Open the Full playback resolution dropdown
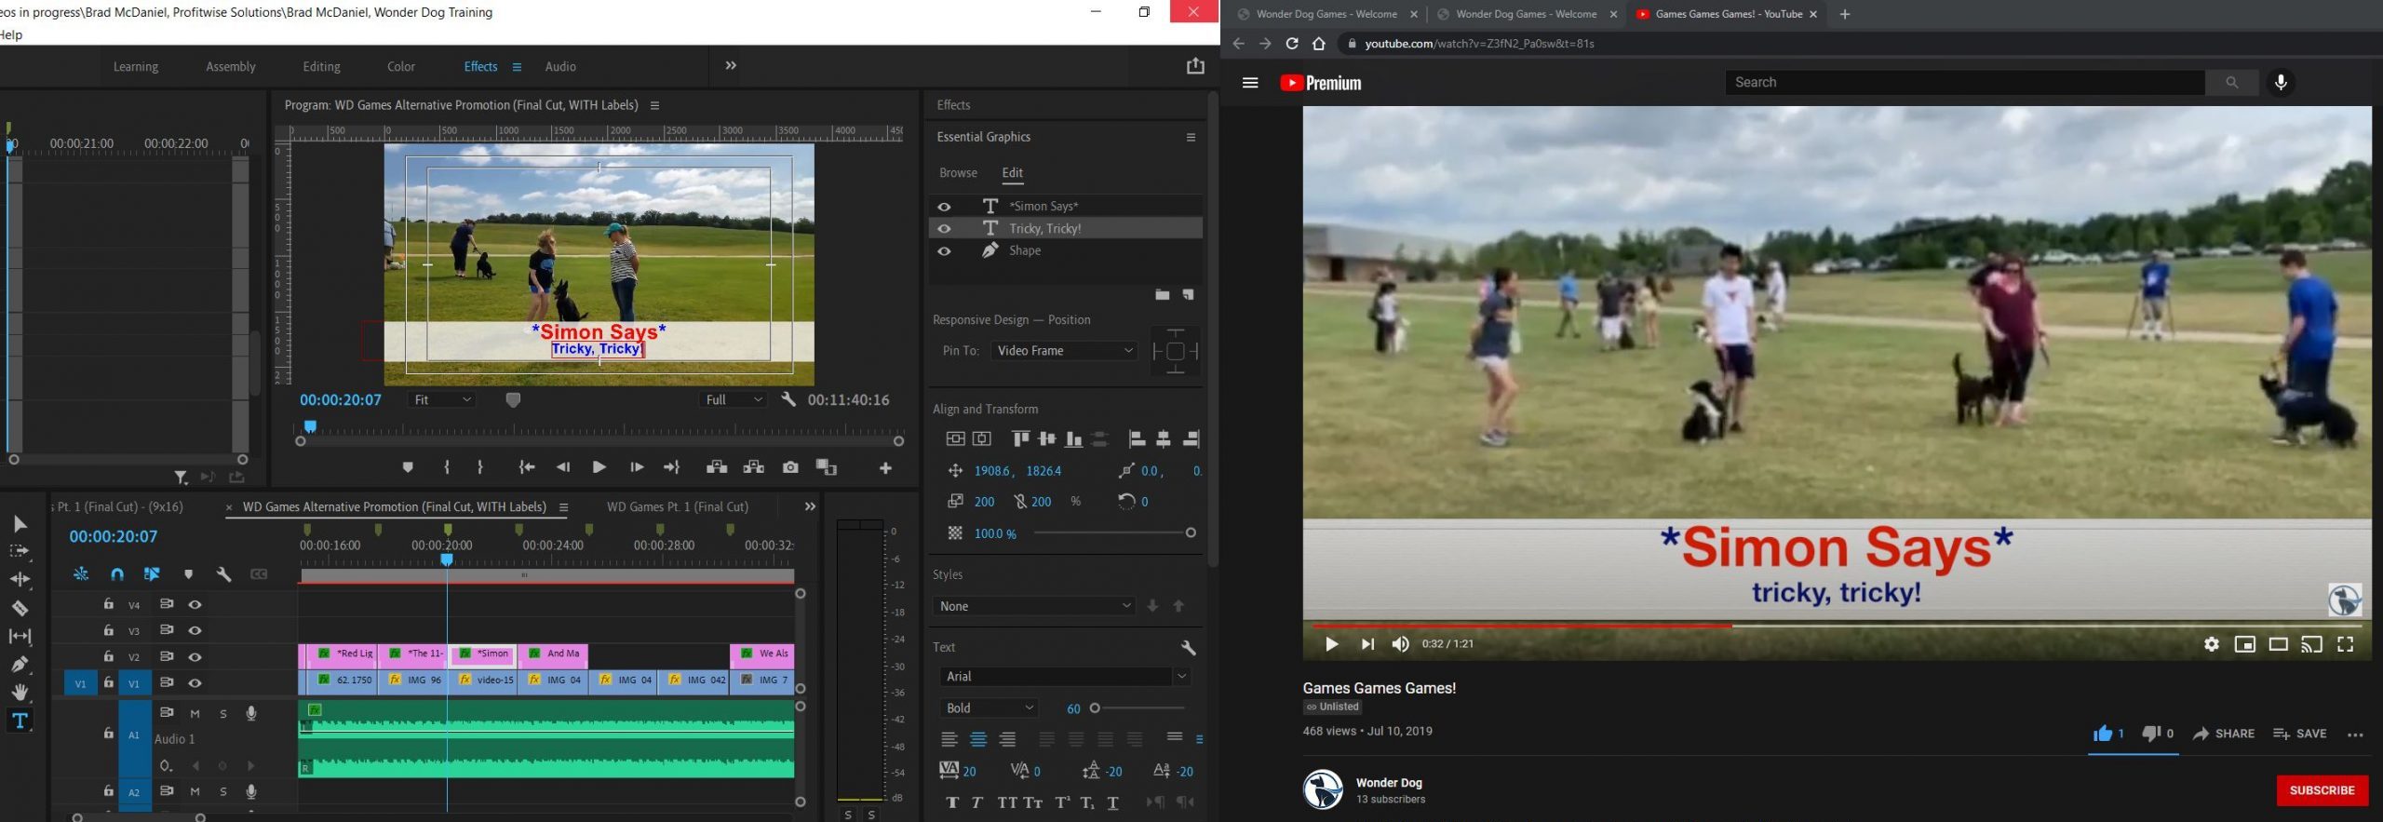 tap(734, 399)
